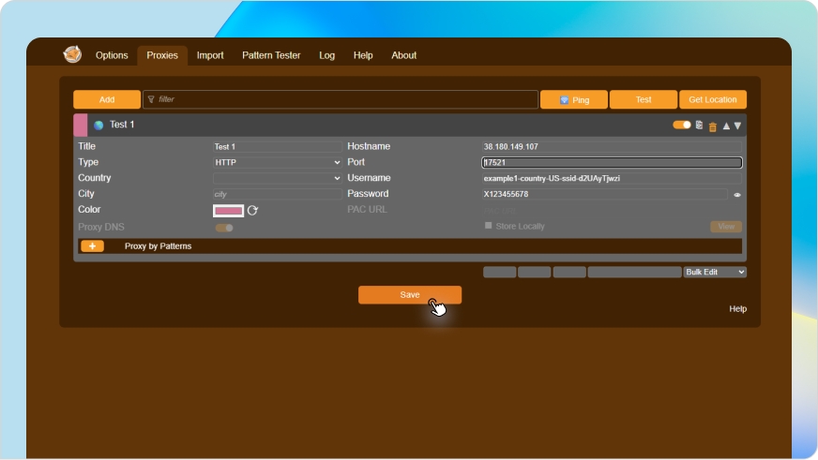Viewport: 818px width, 460px height.
Task: Click the plus icon beside Proxy by Patterns
Action: tap(92, 246)
